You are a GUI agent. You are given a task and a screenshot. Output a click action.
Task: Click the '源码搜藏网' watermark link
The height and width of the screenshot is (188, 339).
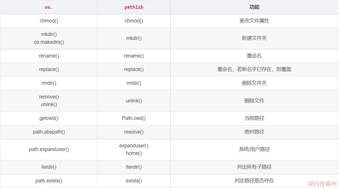pos(322,184)
